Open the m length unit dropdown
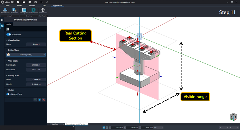The image size is (240, 130). click(234, 127)
